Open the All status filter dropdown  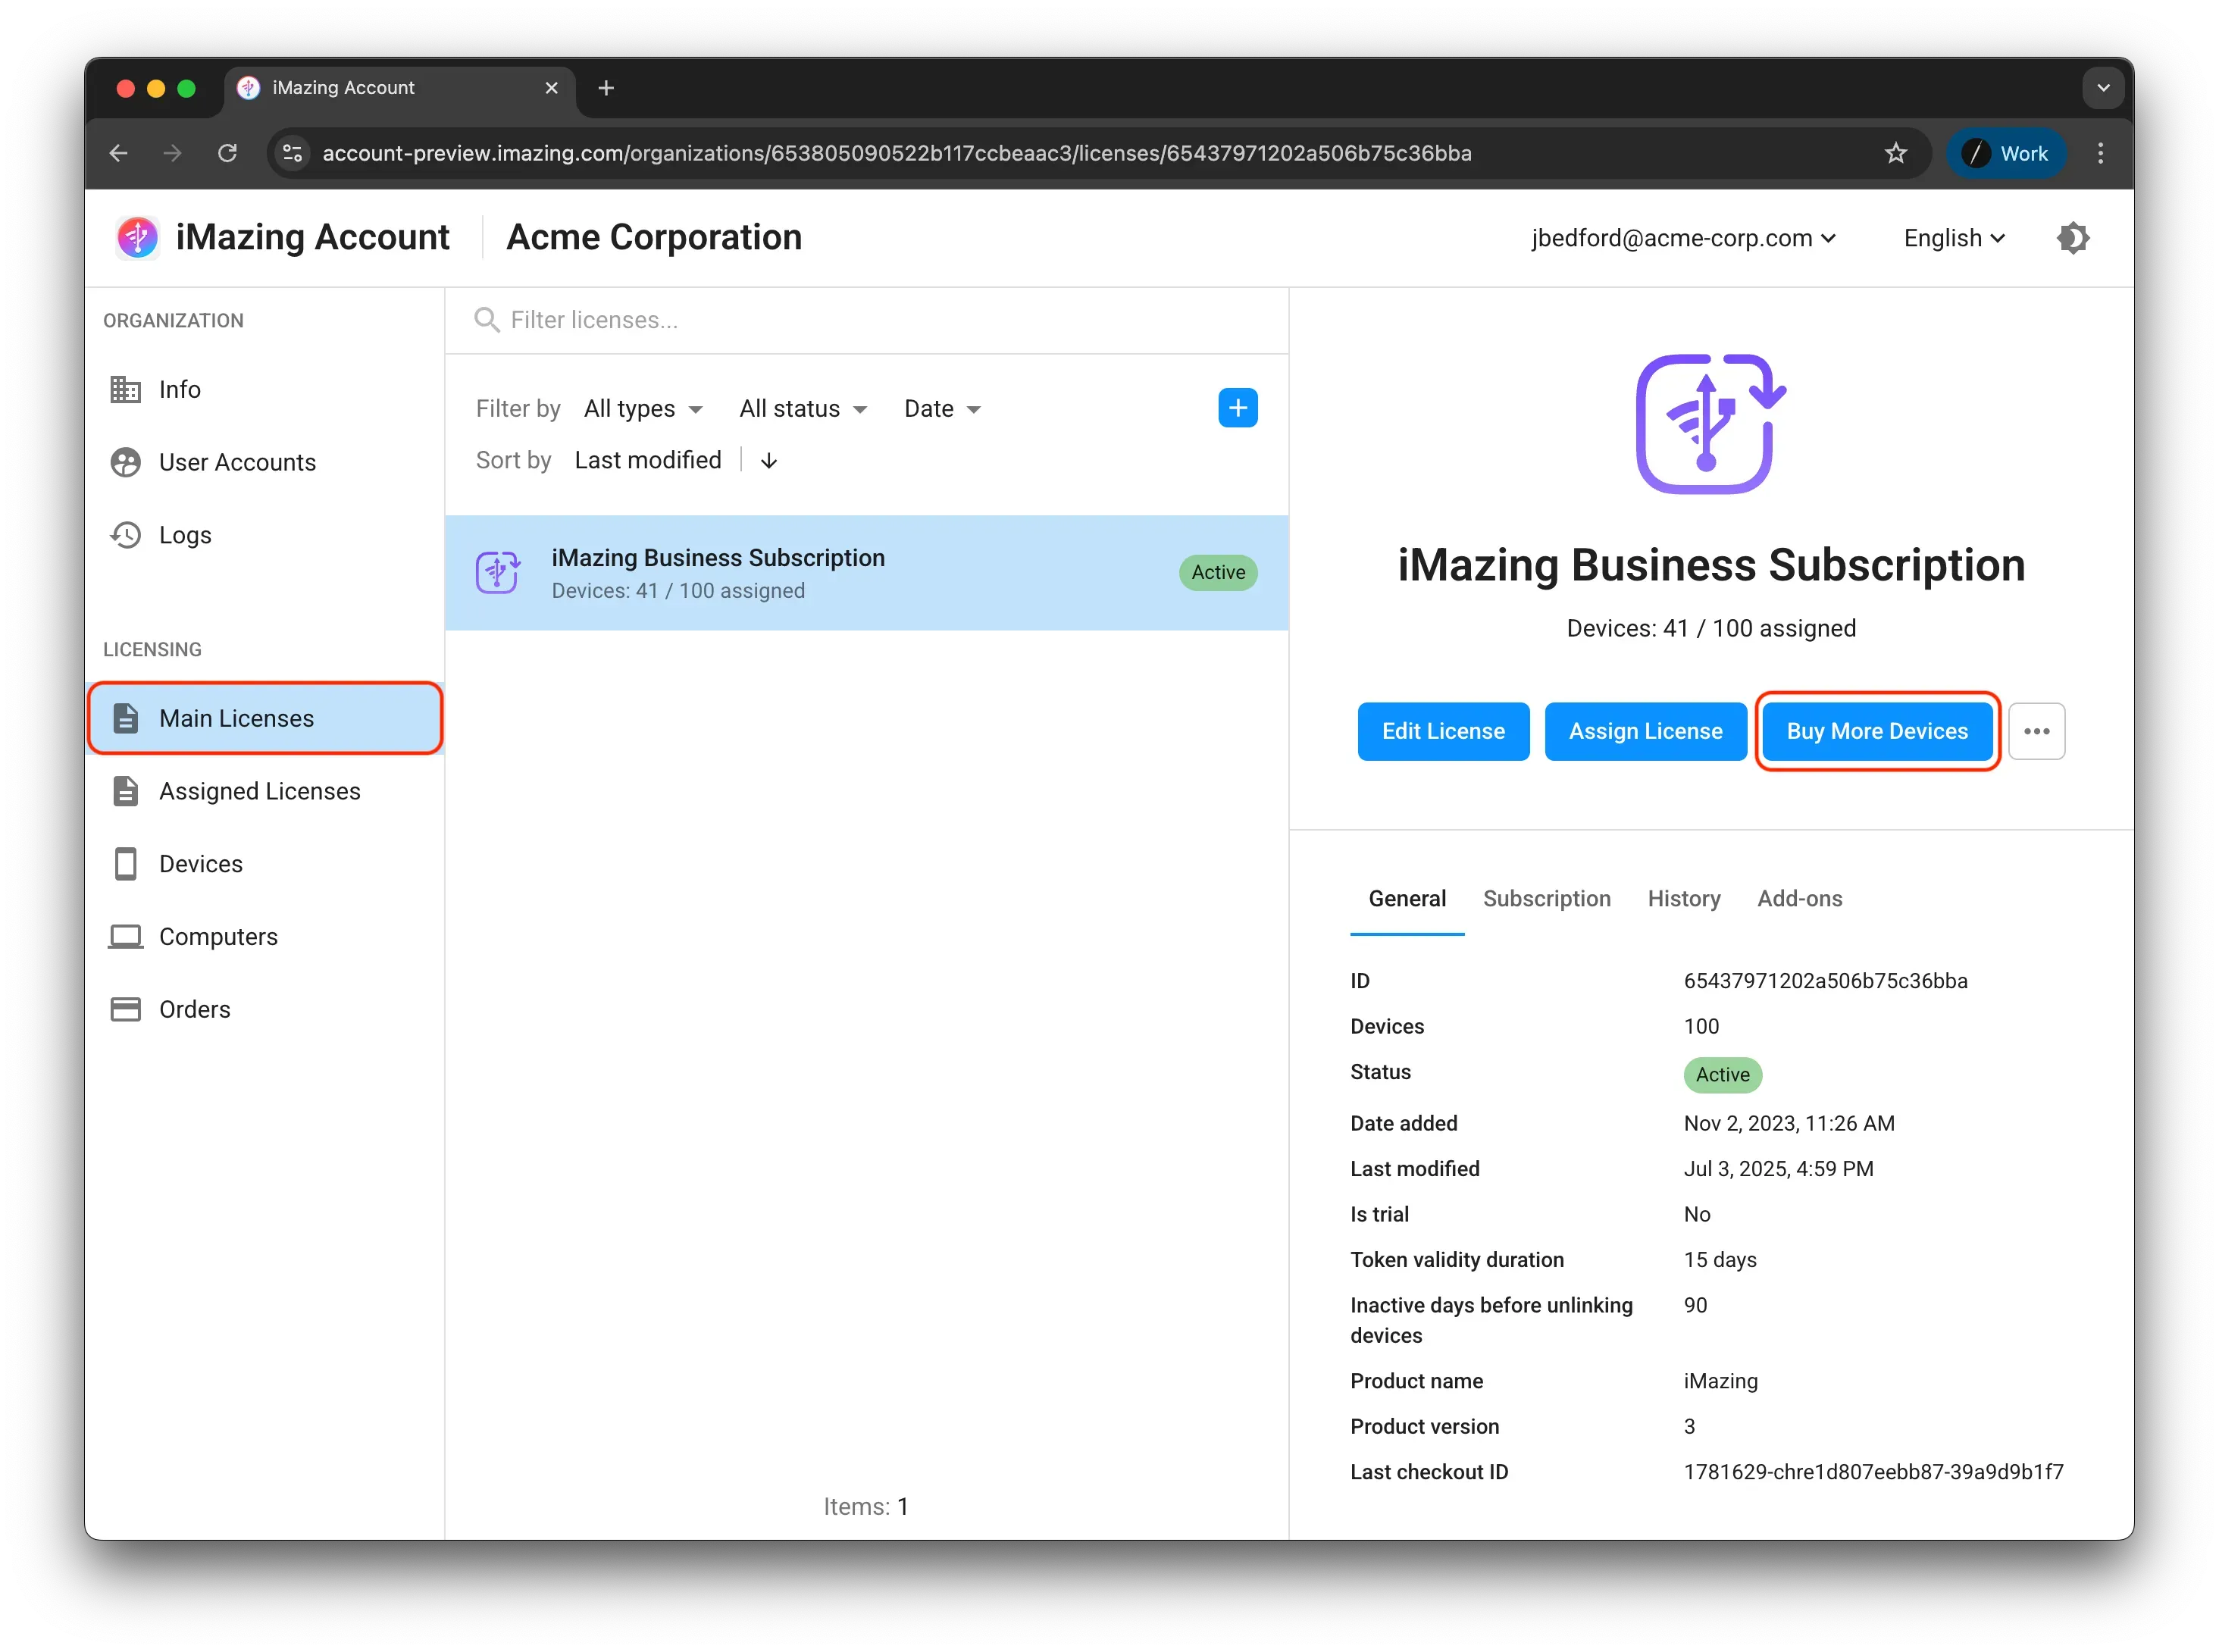(802, 409)
